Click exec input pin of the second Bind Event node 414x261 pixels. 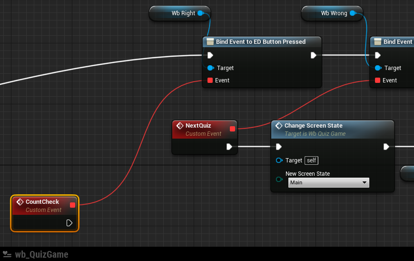(378, 55)
